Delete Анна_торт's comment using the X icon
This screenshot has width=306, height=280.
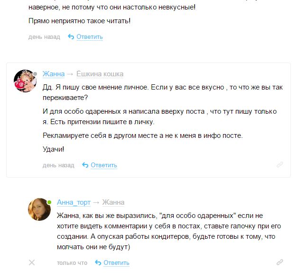(32, 262)
